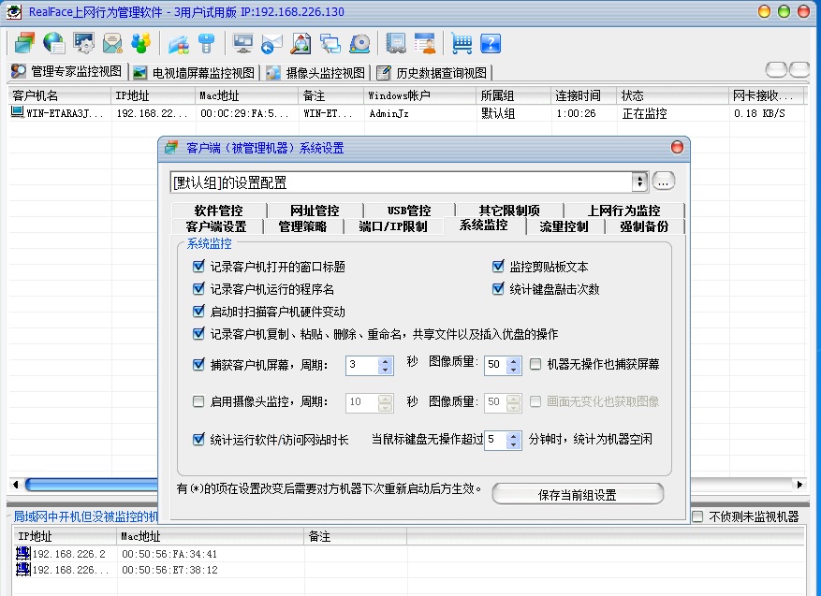Decrease screen capture period spinner down arrow
This screenshot has height=596, width=821.
[385, 370]
